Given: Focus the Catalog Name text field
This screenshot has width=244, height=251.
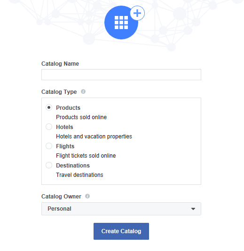Looking at the screenshot, I should pyautogui.click(x=121, y=75).
